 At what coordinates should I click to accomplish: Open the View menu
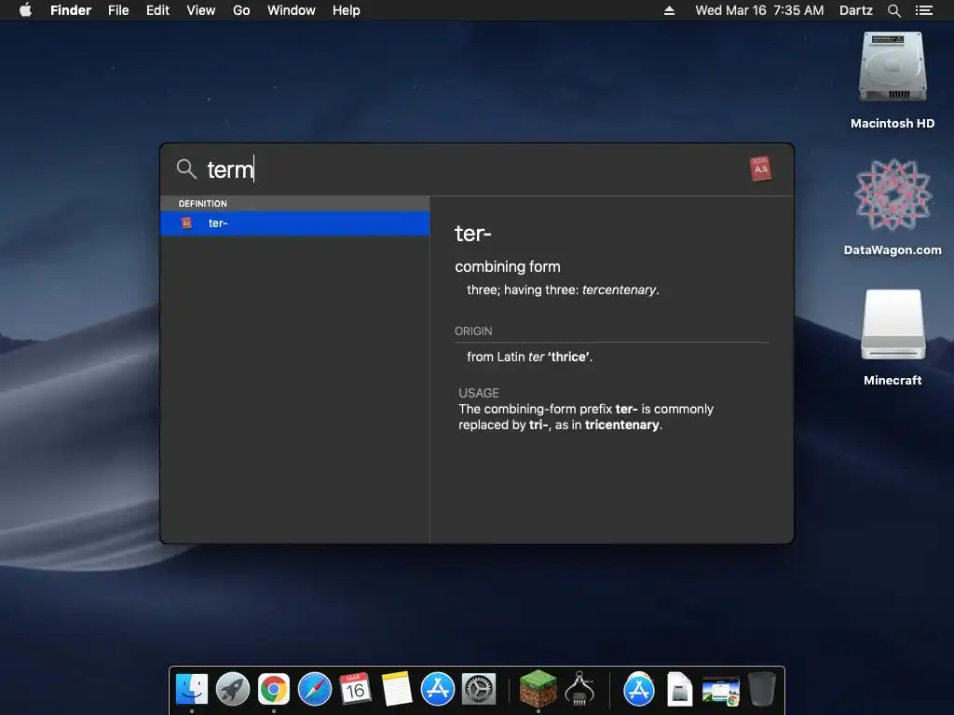(201, 10)
